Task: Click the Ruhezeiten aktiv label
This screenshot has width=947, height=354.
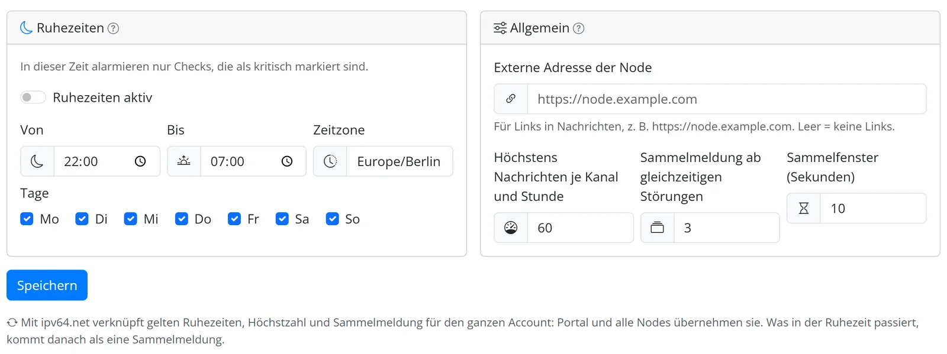Action: [x=102, y=98]
